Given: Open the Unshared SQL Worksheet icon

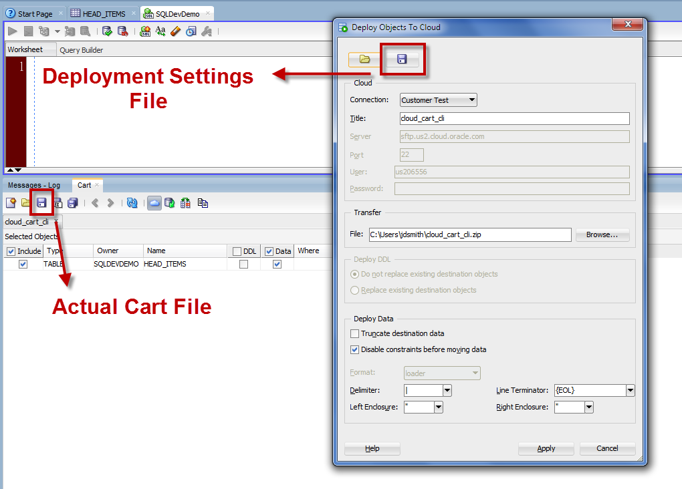Looking at the screenshot, I should point(145,31).
